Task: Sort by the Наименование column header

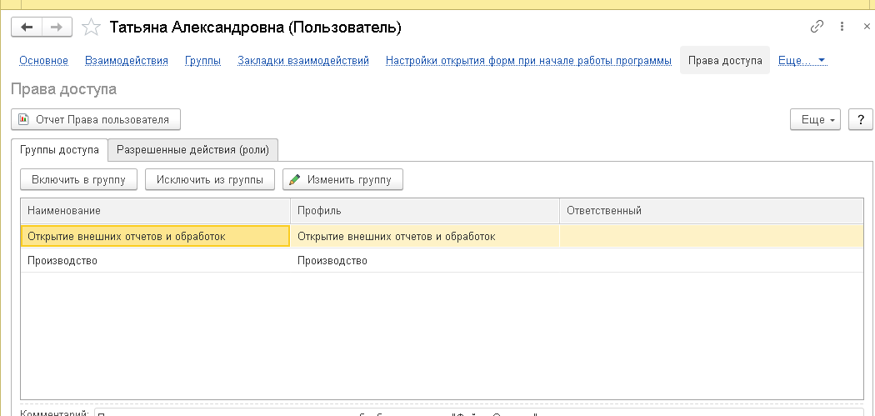Action: [x=154, y=211]
